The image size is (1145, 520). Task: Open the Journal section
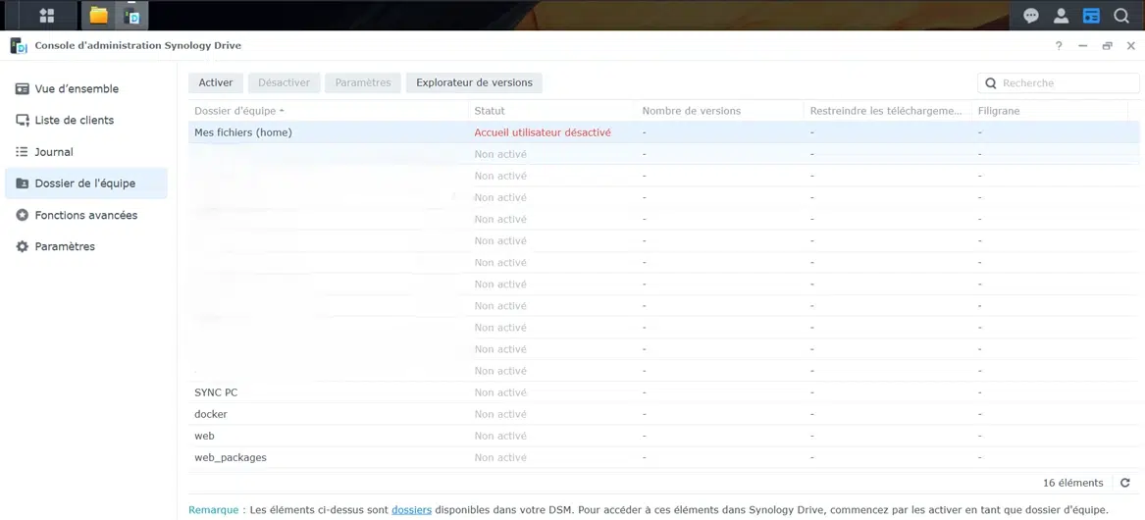(86, 152)
